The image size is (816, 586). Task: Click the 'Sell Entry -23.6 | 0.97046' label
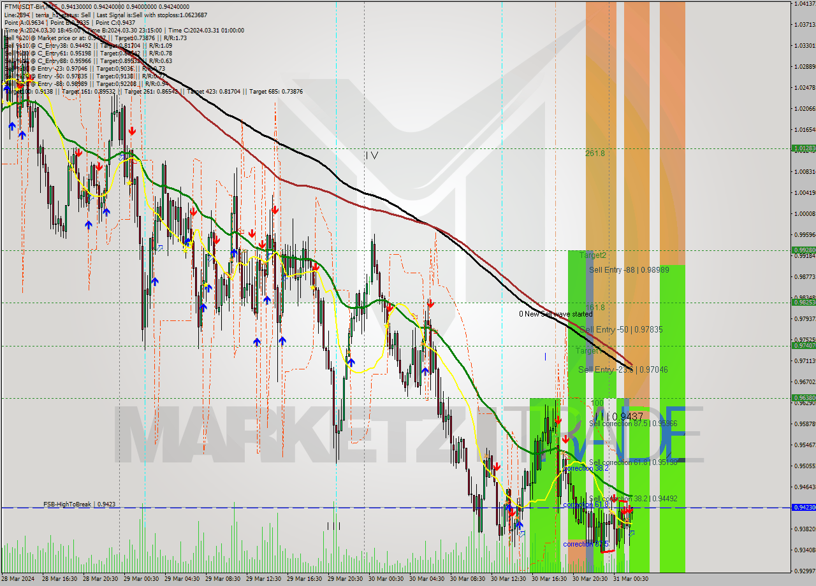(x=623, y=369)
